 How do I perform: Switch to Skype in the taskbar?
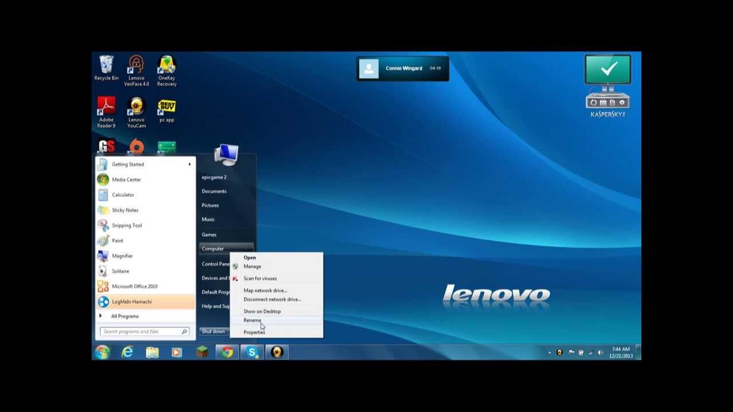pyautogui.click(x=252, y=352)
